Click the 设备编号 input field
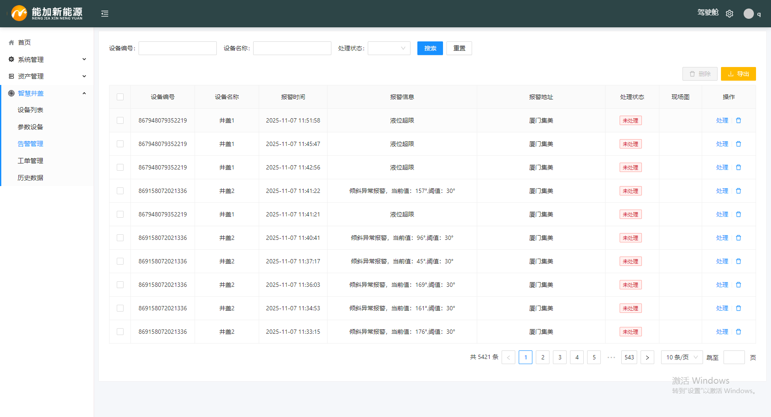Image resolution: width=771 pixels, height=417 pixels. tap(177, 49)
